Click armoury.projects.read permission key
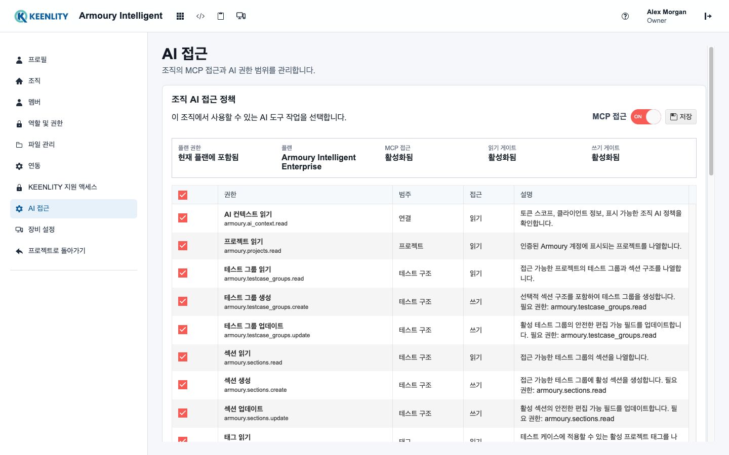 click(253, 251)
